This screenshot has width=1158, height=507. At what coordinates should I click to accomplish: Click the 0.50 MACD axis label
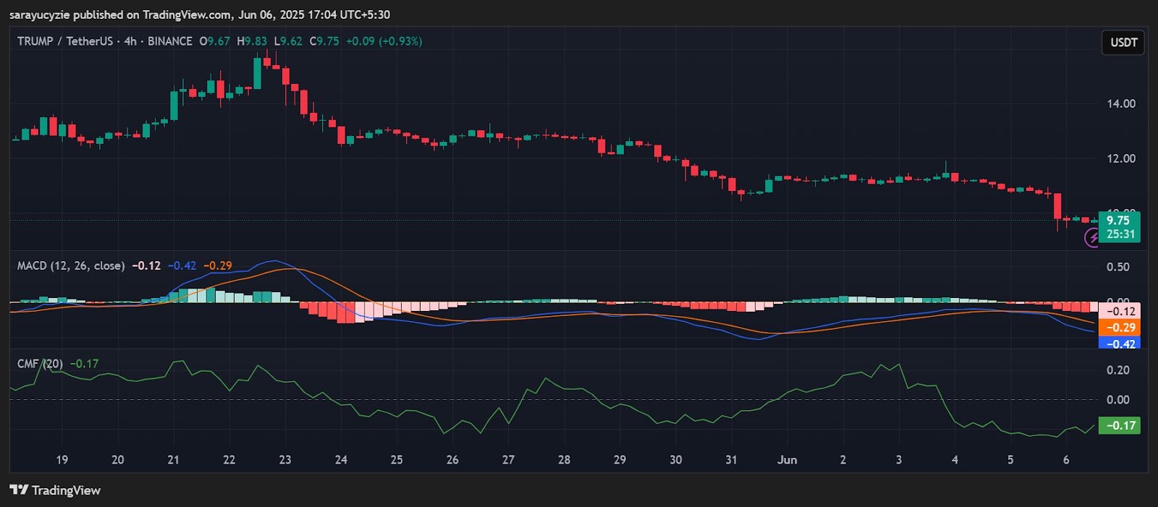[1118, 267]
